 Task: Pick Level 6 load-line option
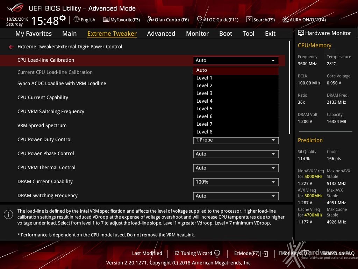point(236,116)
